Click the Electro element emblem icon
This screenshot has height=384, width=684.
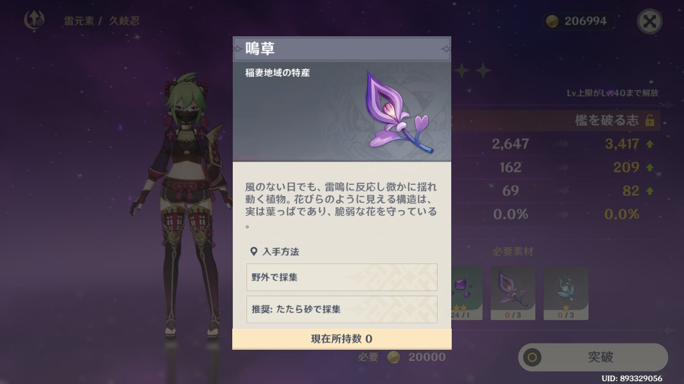[x=34, y=21]
